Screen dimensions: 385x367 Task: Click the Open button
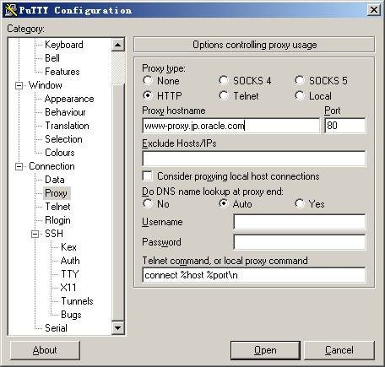pos(265,350)
